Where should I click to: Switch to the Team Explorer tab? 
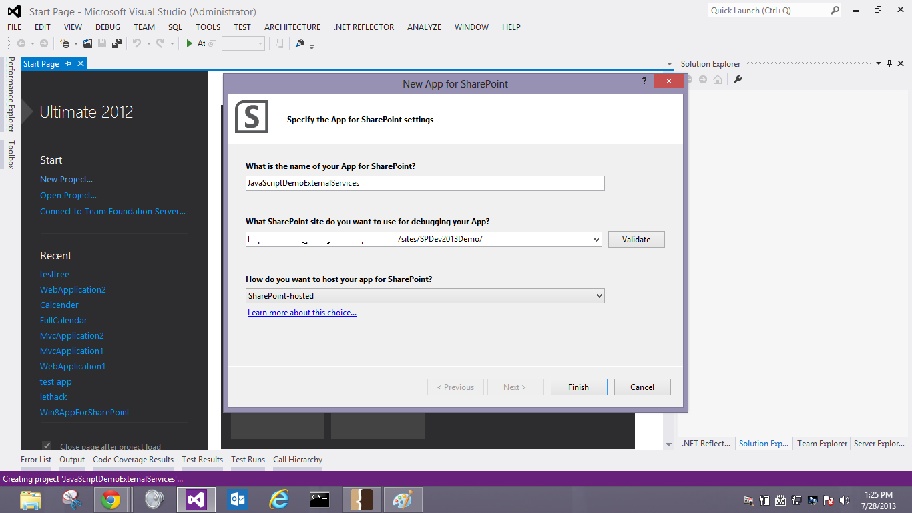(822, 444)
